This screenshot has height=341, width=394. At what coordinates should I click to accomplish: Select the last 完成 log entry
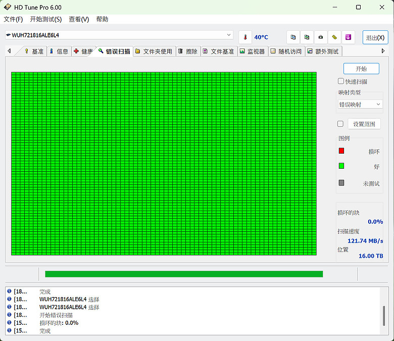pos(192,330)
